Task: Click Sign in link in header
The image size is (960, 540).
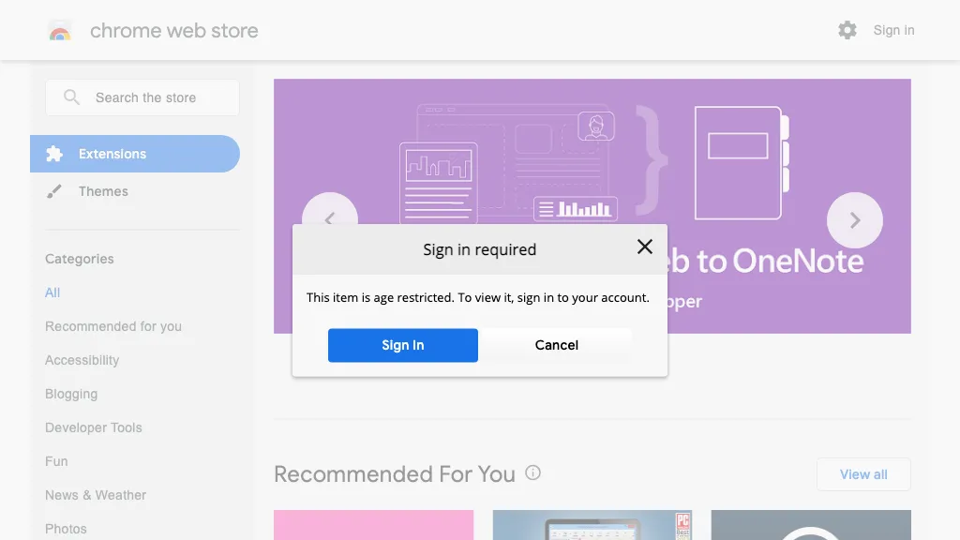Action: [893, 30]
